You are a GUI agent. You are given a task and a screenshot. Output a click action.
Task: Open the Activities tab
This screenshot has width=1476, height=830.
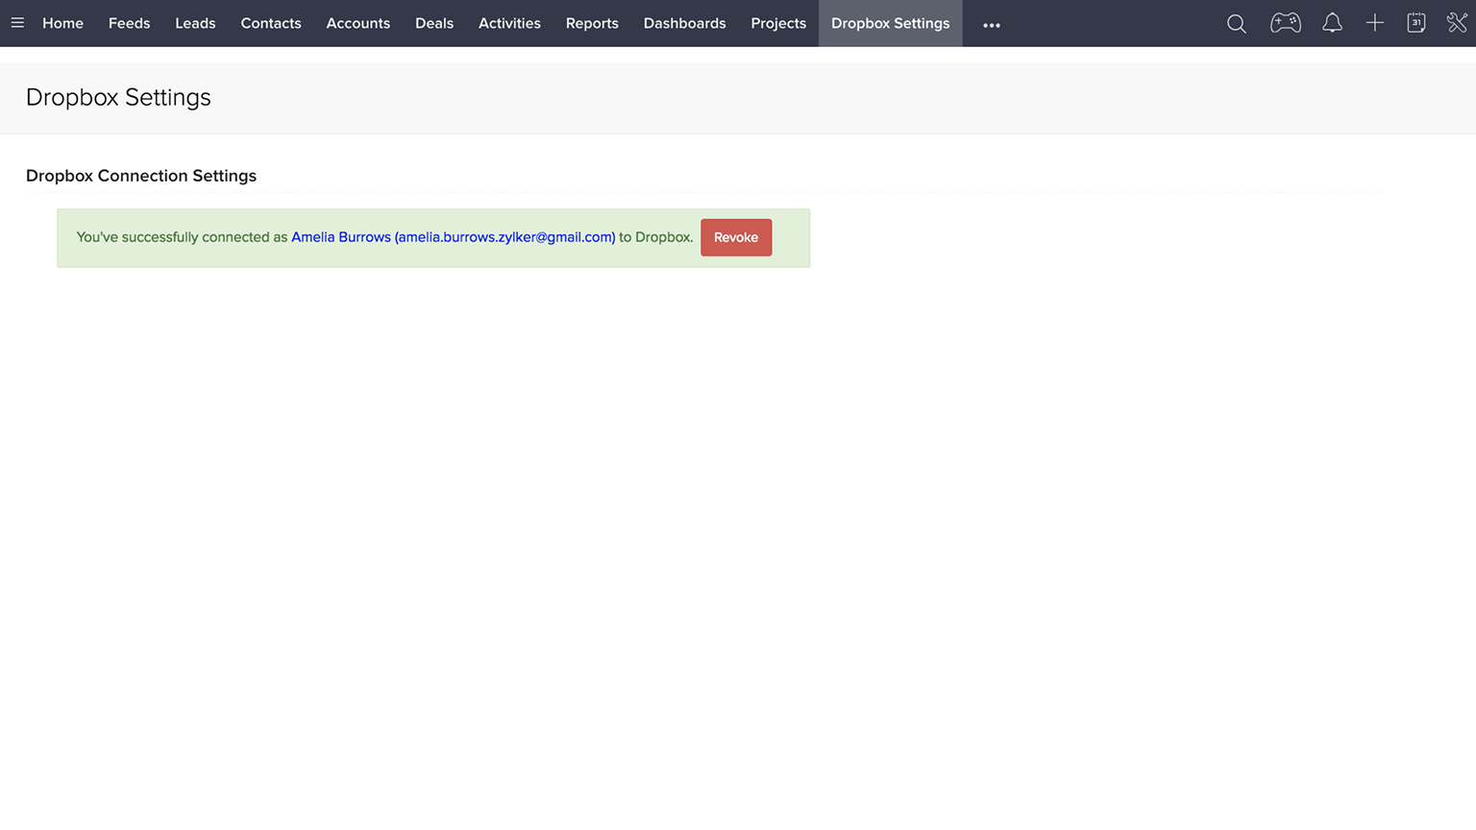tap(509, 23)
